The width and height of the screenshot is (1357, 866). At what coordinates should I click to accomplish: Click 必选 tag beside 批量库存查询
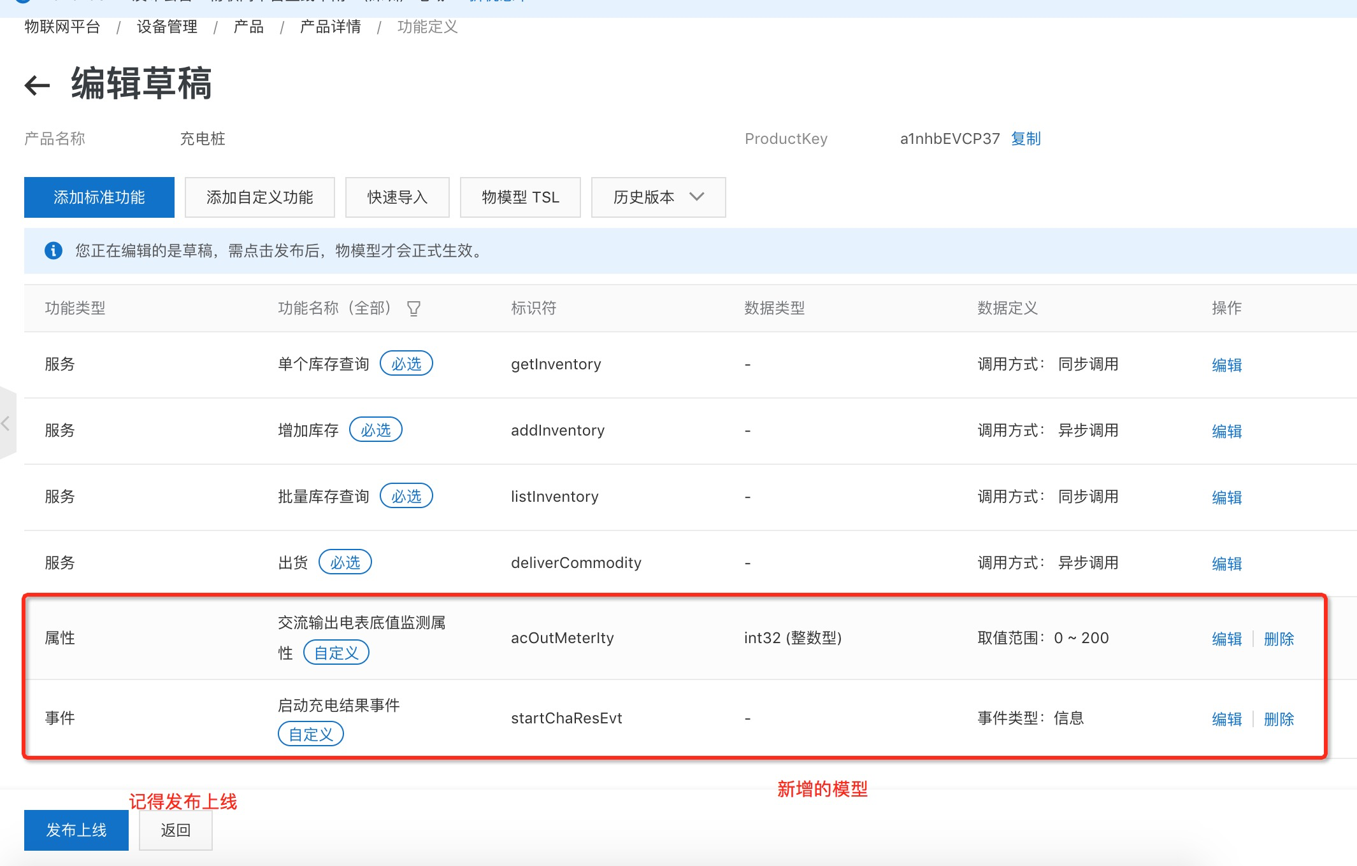406,496
